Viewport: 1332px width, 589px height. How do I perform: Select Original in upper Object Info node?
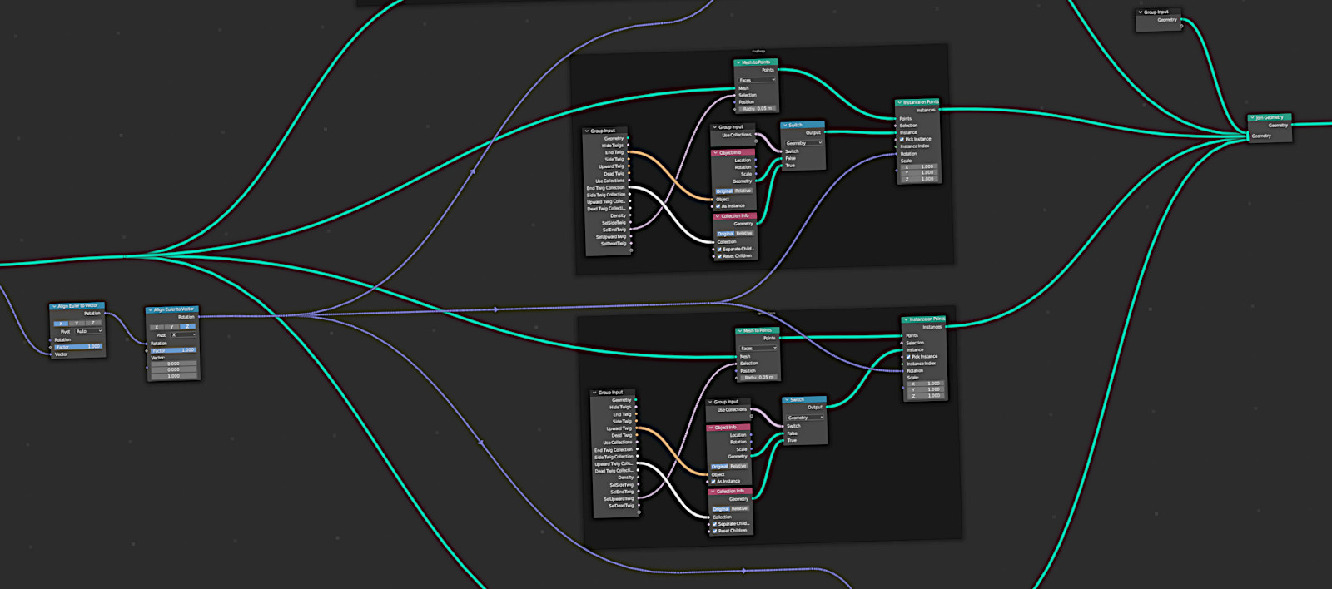(x=724, y=191)
